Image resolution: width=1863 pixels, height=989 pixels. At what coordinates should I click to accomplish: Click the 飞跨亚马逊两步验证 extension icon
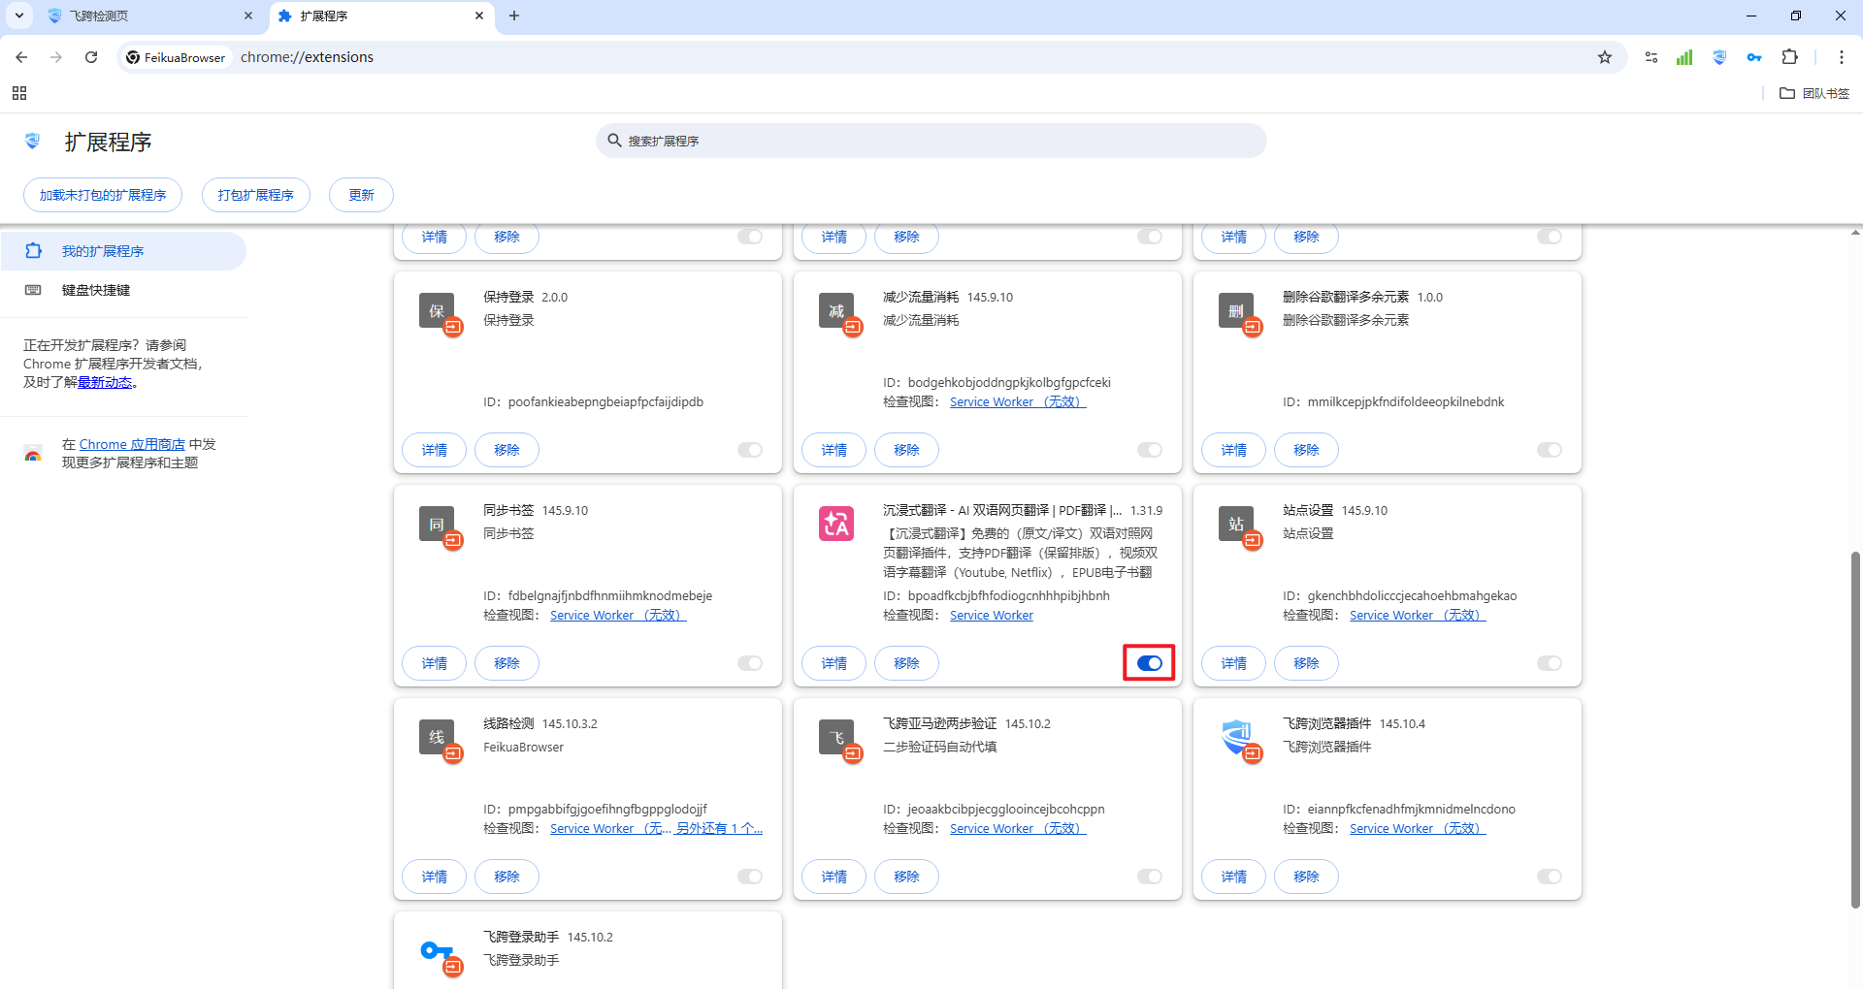(836, 738)
